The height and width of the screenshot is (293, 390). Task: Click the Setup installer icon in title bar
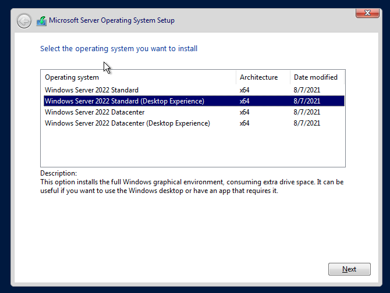(x=41, y=21)
